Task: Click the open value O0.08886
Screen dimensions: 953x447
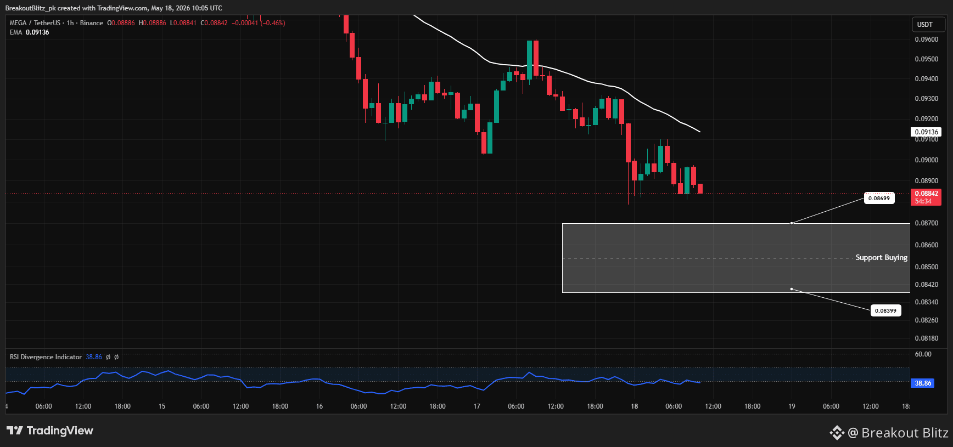Action: point(121,23)
